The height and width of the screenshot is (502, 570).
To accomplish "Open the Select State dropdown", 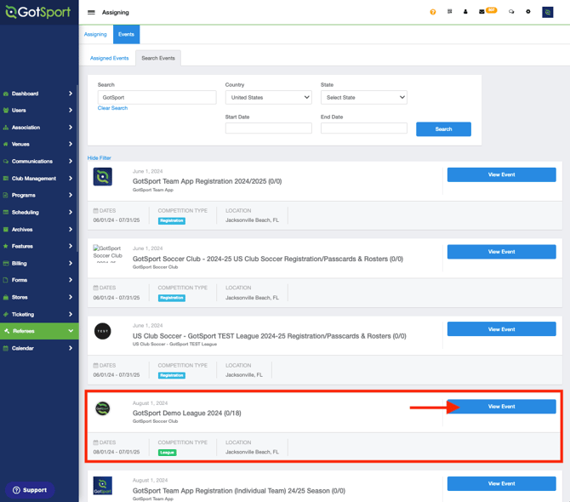I will [x=364, y=97].
